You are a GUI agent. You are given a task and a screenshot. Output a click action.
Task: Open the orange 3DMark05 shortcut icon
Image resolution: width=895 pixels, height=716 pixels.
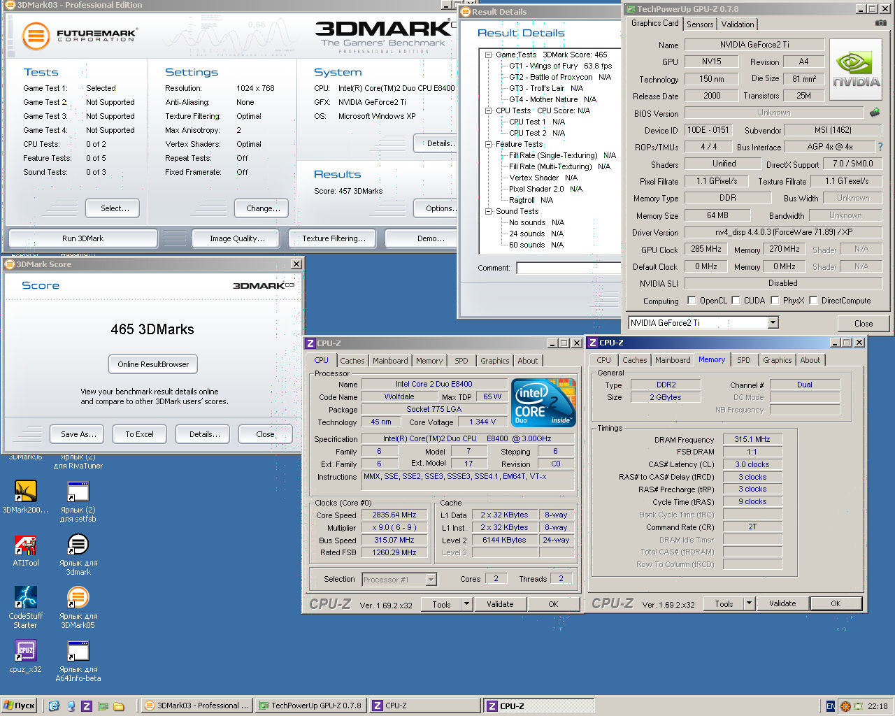(78, 598)
